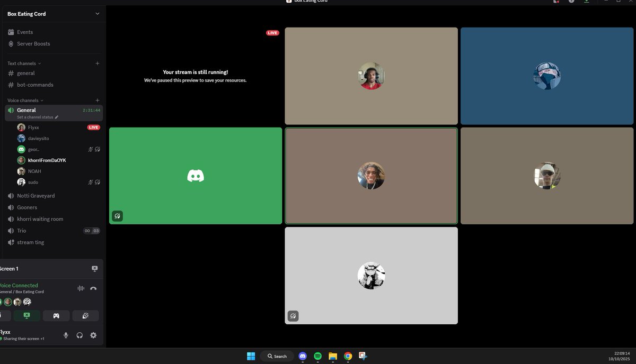The image size is (636, 364).
Task: Start an activity with the game controller button
Action: [x=56, y=316]
